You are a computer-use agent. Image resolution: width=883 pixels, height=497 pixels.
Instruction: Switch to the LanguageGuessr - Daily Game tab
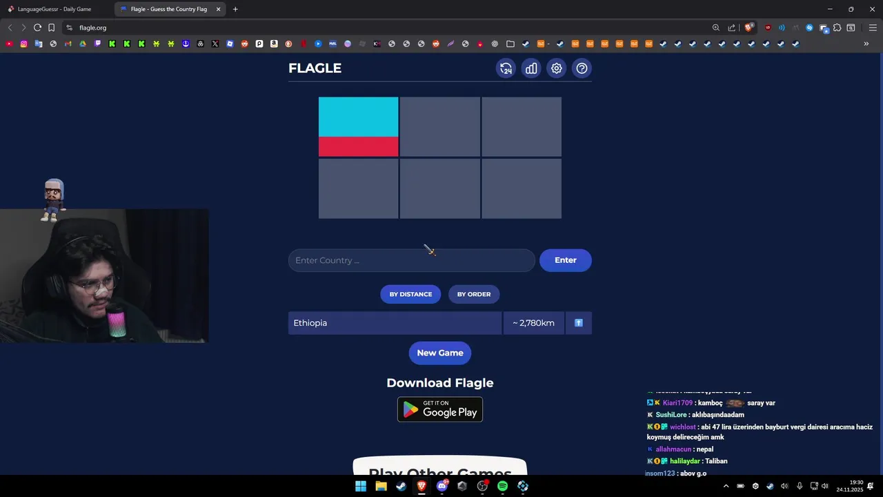(54, 9)
